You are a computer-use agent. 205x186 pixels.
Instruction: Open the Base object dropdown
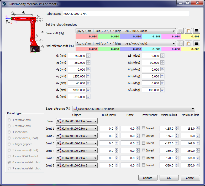pyautogui.click(x=77, y=121)
